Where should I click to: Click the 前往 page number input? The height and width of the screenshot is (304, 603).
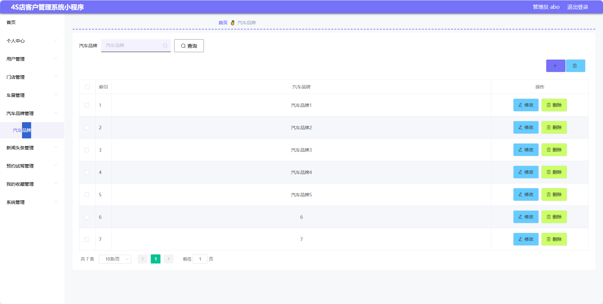click(200, 259)
